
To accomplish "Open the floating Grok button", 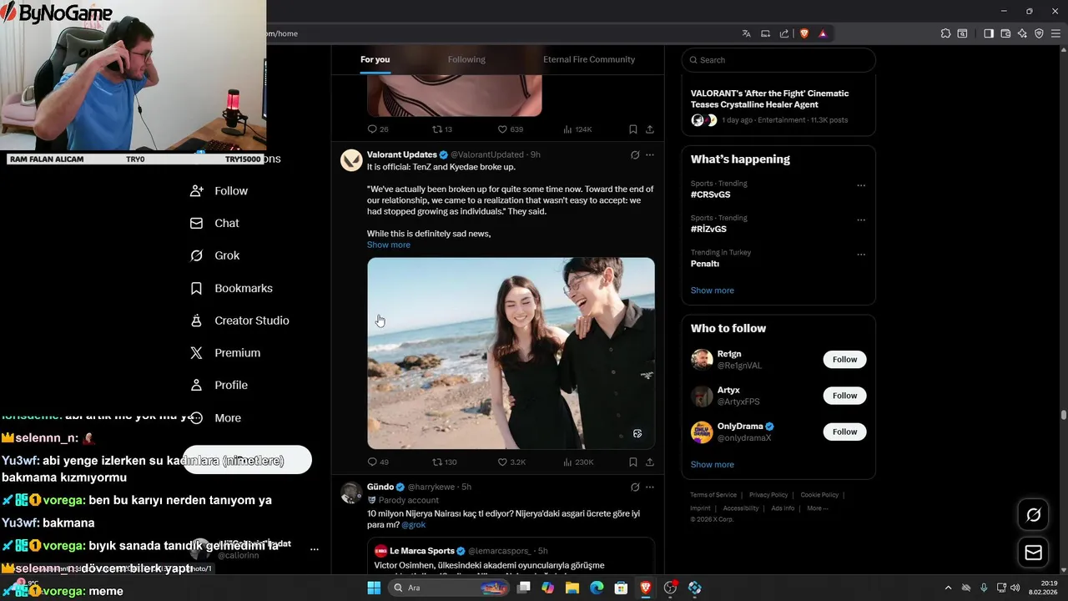I will (1033, 515).
